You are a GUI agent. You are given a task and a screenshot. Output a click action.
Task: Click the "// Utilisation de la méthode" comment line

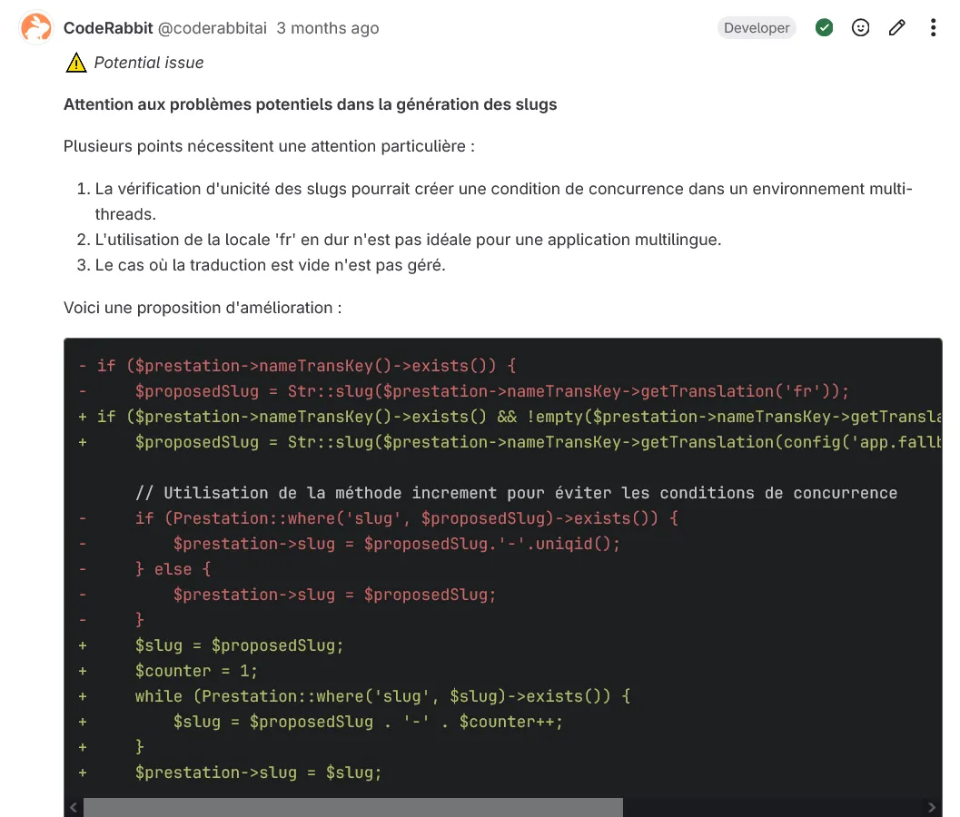pos(515,493)
